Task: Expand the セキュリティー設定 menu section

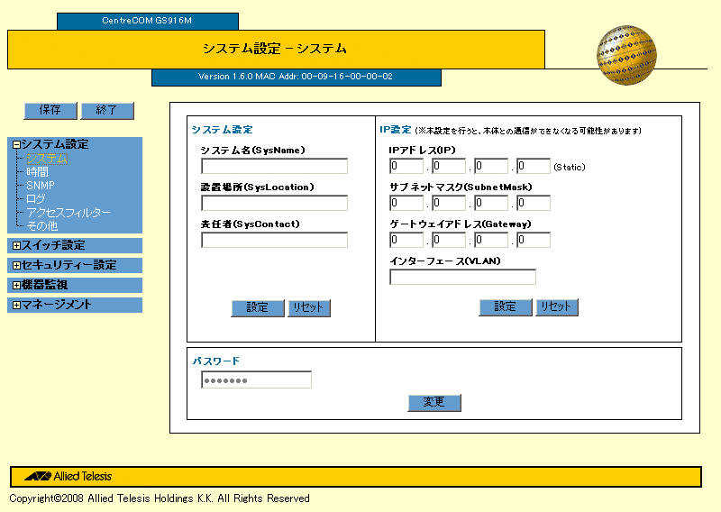Action: [x=16, y=265]
